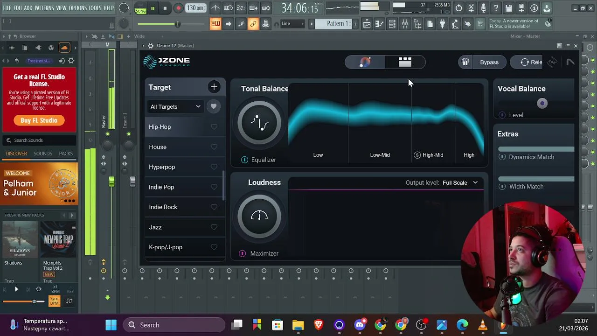Screen dimensions: 597x336
Task: Open the PATTERNS menu
Action: (x=44, y=8)
